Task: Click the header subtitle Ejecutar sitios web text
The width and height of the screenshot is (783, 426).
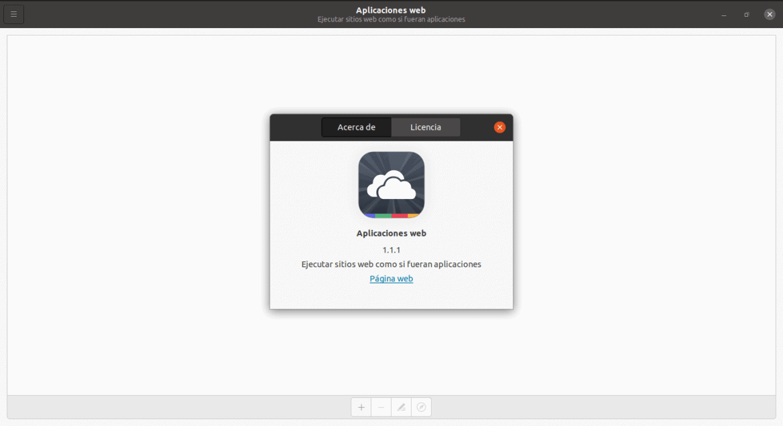Action: [x=391, y=19]
